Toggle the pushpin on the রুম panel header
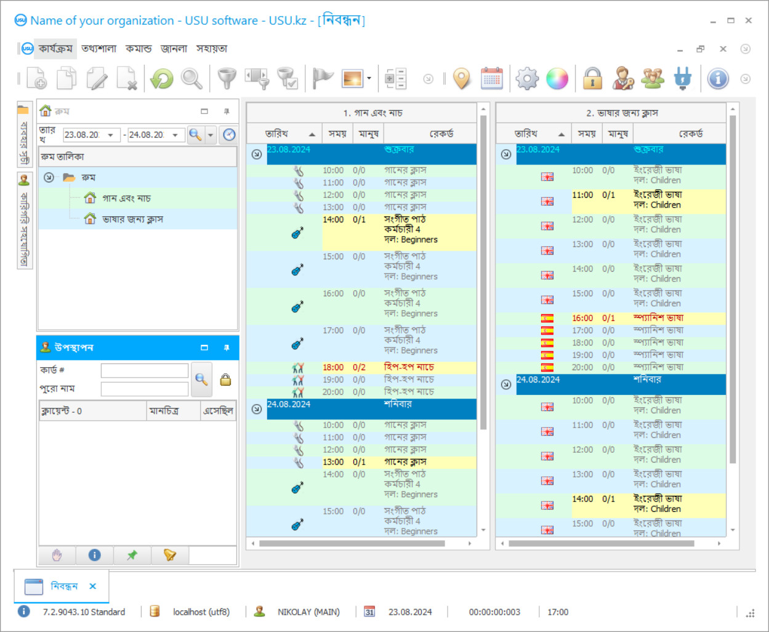Image resolution: width=769 pixels, height=632 pixels. pos(227,111)
